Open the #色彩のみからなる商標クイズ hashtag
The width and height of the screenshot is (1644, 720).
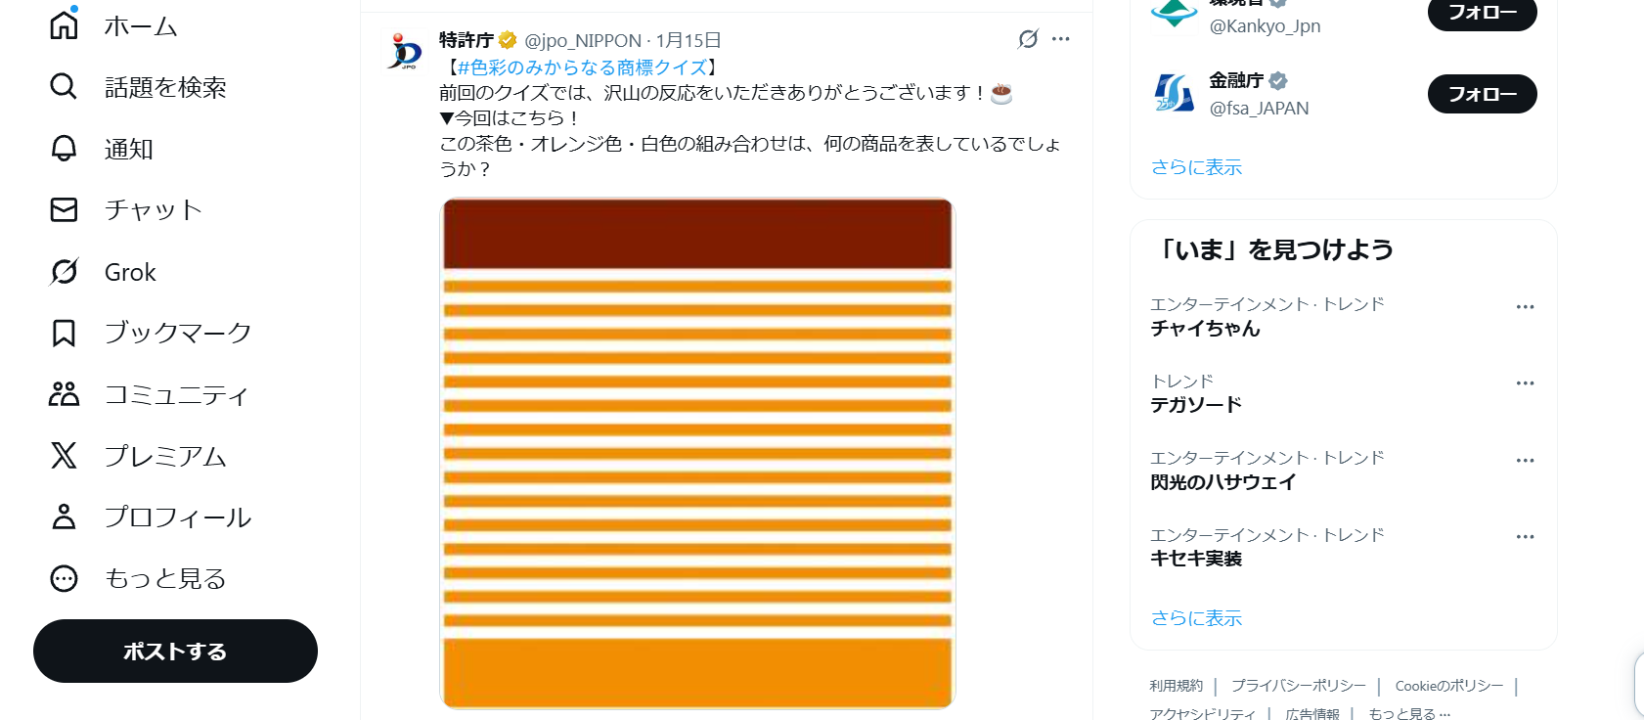pos(579,67)
